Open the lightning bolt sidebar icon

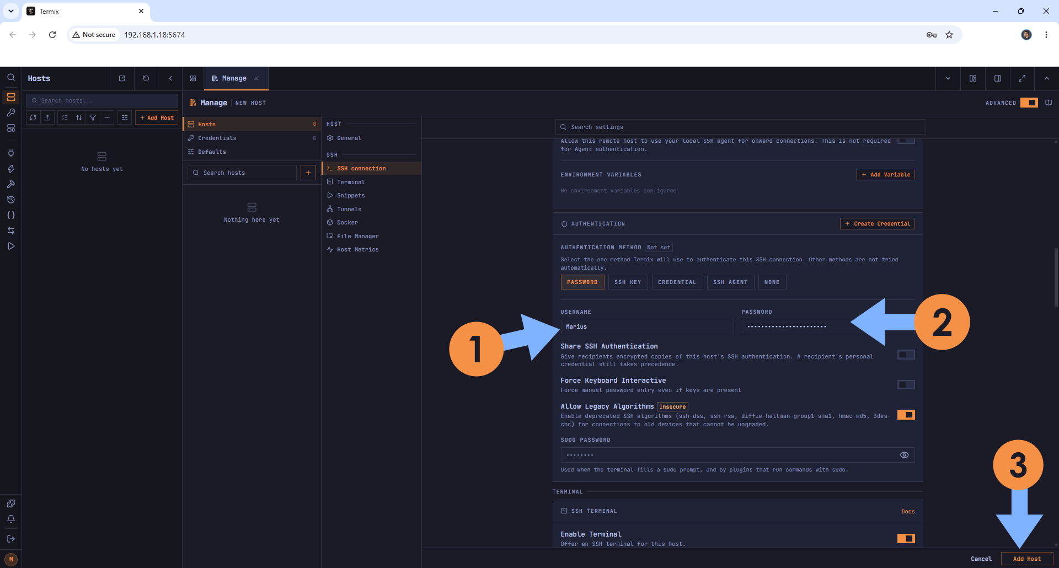[x=11, y=169]
